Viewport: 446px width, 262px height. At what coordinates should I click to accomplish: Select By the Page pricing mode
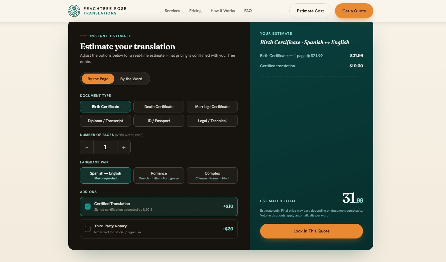point(98,79)
